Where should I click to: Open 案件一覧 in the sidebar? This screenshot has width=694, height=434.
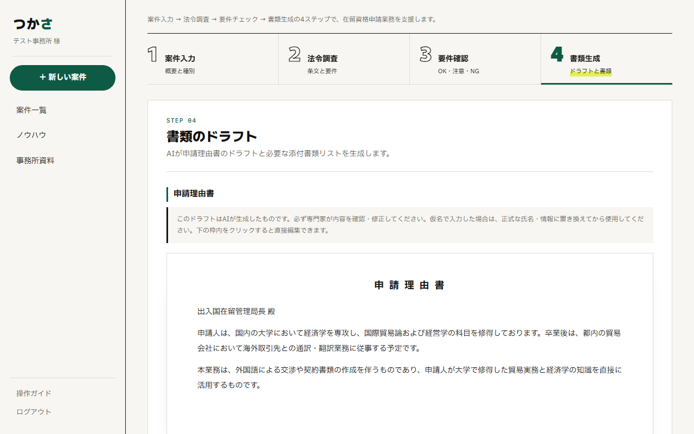[x=31, y=110]
